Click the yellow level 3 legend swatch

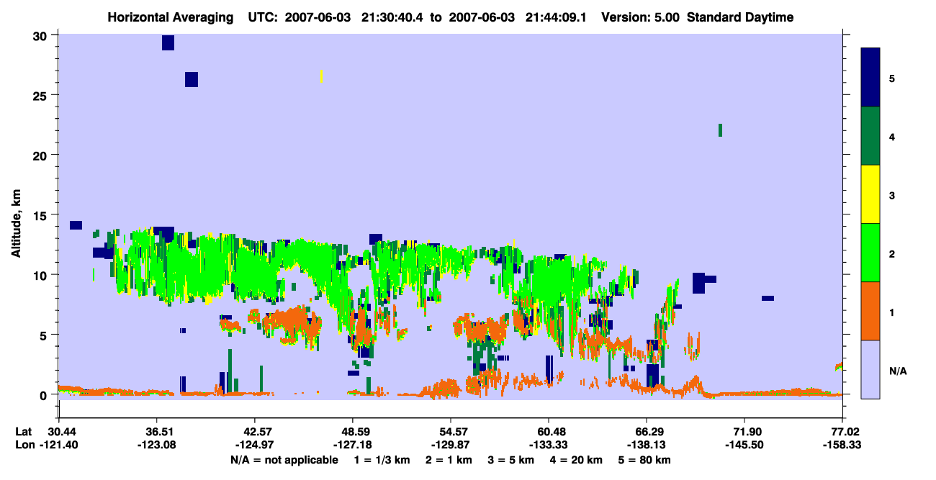coord(870,194)
